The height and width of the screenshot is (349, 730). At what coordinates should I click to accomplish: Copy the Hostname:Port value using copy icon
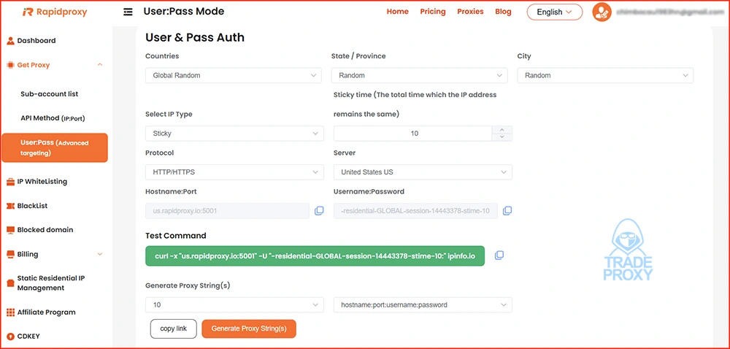(319, 211)
